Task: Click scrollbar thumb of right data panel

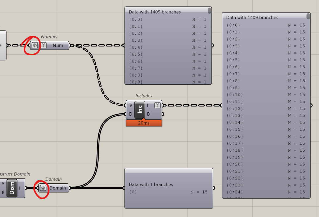Action: pyautogui.click(x=308, y=16)
